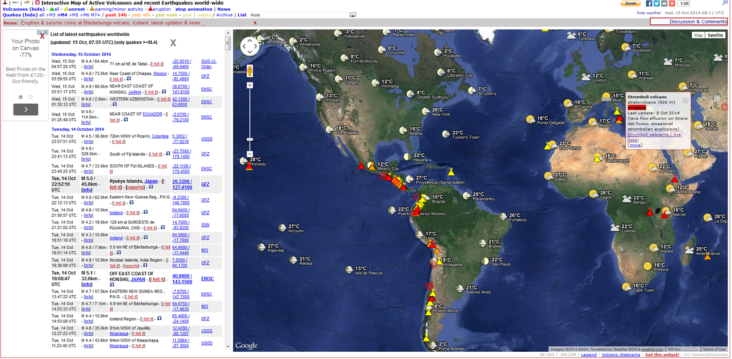Switch map to Satellite view
This screenshot has height=359, width=732.
click(715, 35)
